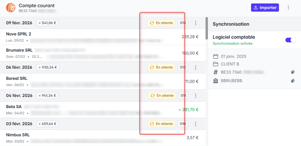Click the hash icon beside the IBAN
This screenshot has height=146, width=301.
(216, 72)
